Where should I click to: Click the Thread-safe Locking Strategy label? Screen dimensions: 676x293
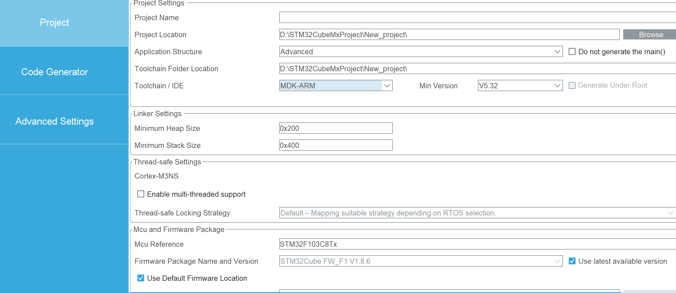click(x=182, y=213)
